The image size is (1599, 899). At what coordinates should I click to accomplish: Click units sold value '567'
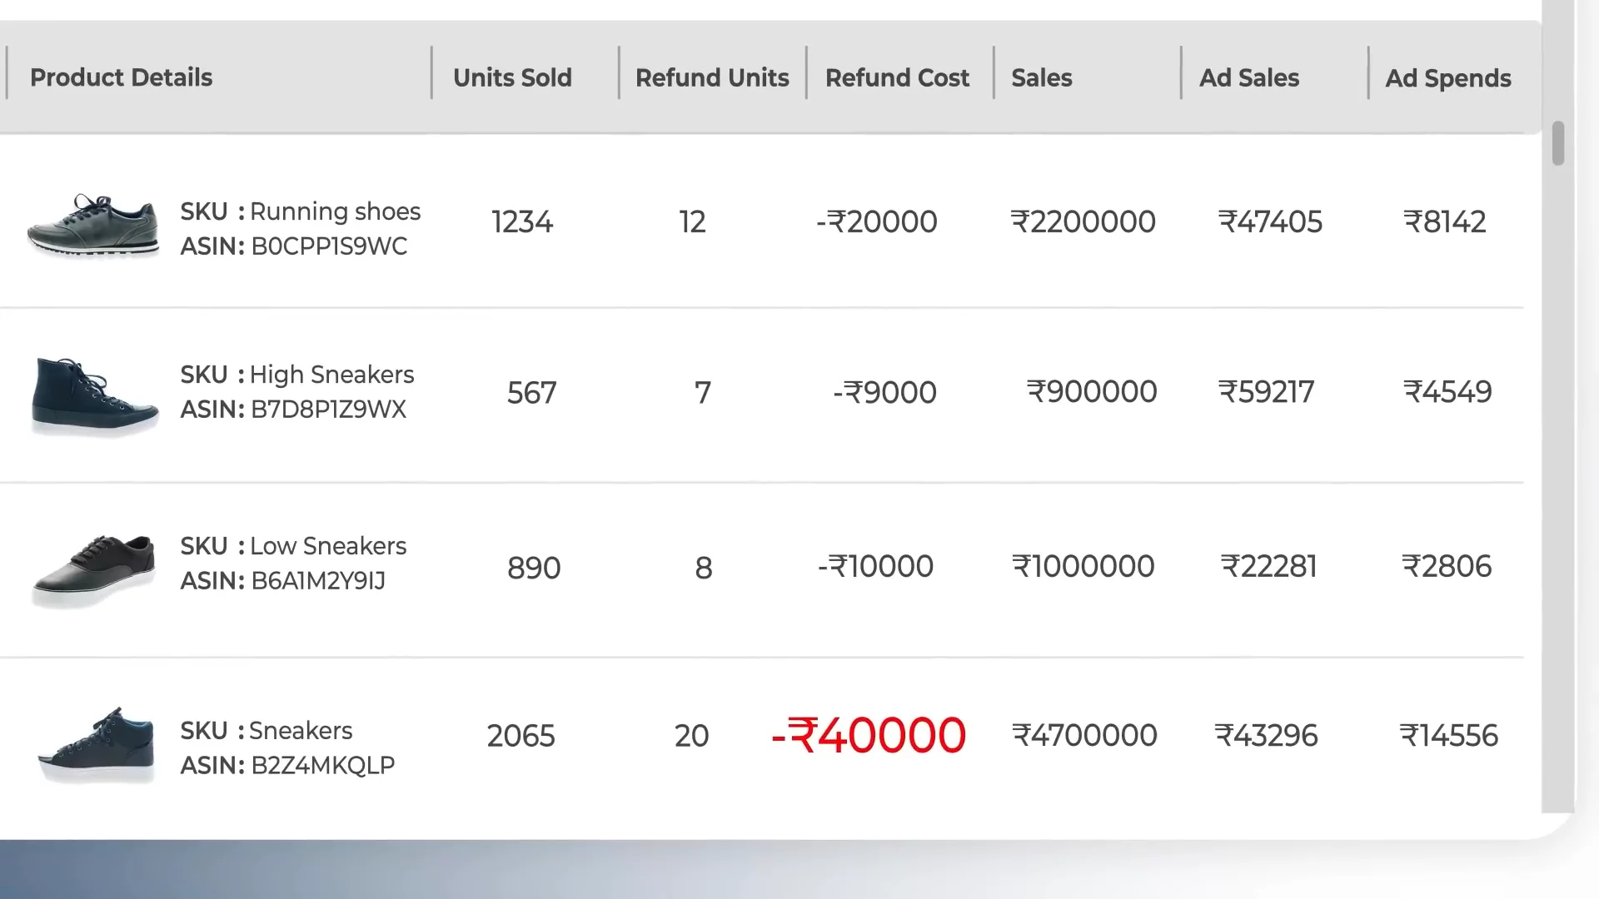[x=532, y=393]
